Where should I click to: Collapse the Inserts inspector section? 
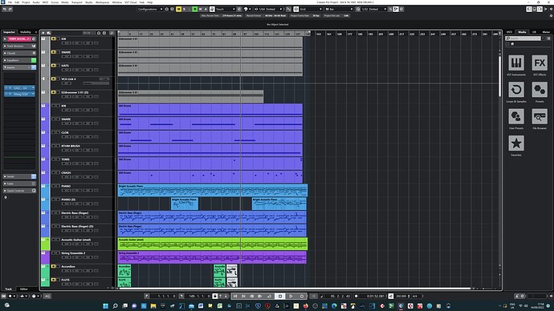pyautogui.click(x=19, y=67)
